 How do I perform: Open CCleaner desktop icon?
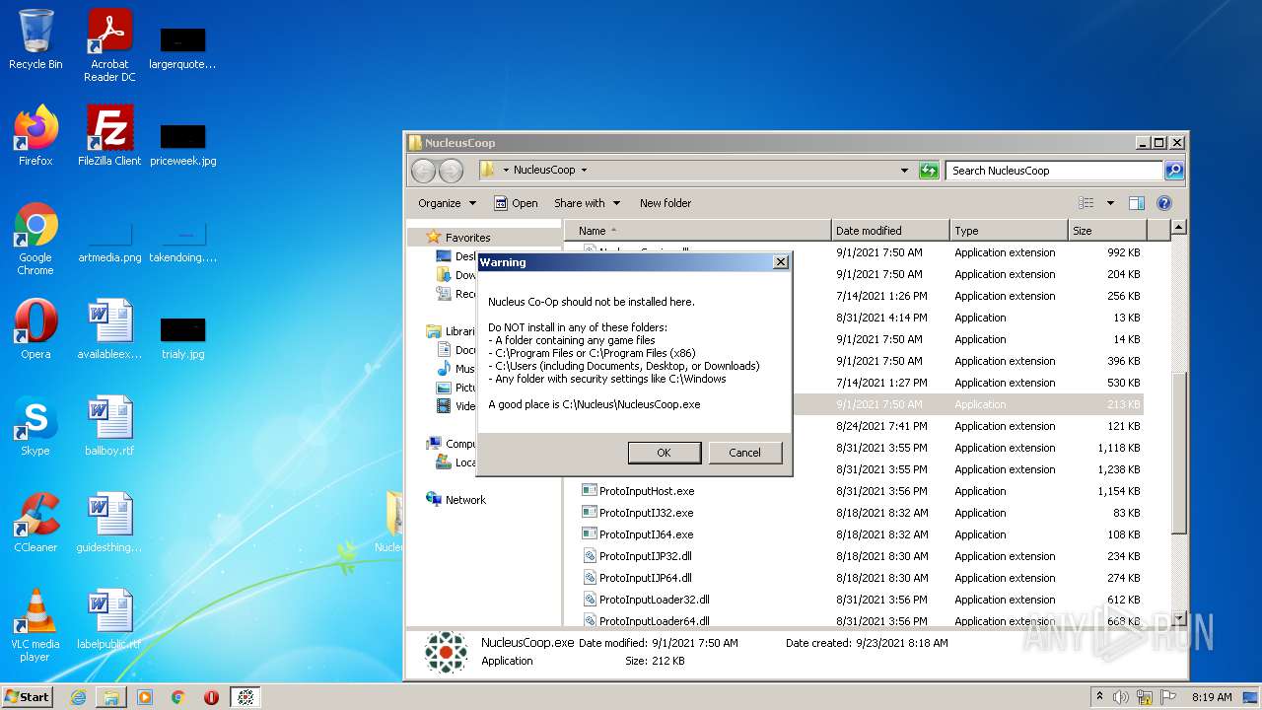coord(35,523)
